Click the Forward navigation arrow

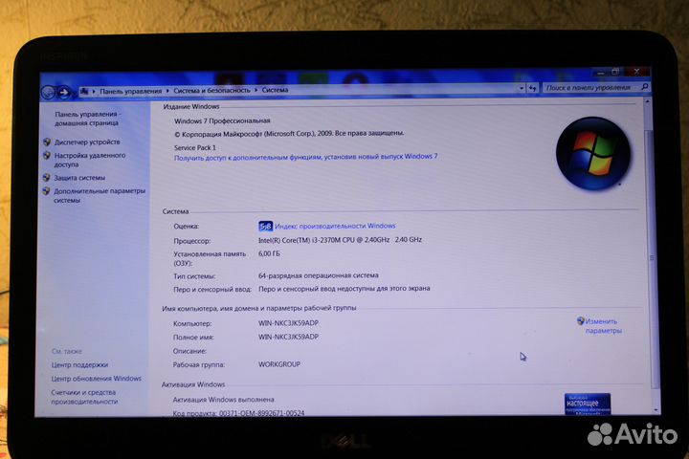click(x=64, y=92)
